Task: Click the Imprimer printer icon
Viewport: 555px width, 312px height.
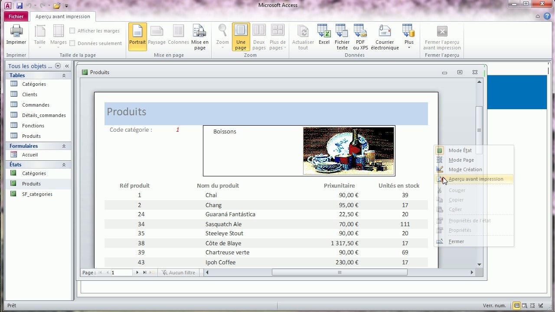Action: [x=16, y=35]
